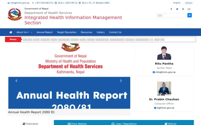Click in the search input field
Image resolution: width=201 pixels, height=125 pixels.
pyautogui.click(x=172, y=15)
